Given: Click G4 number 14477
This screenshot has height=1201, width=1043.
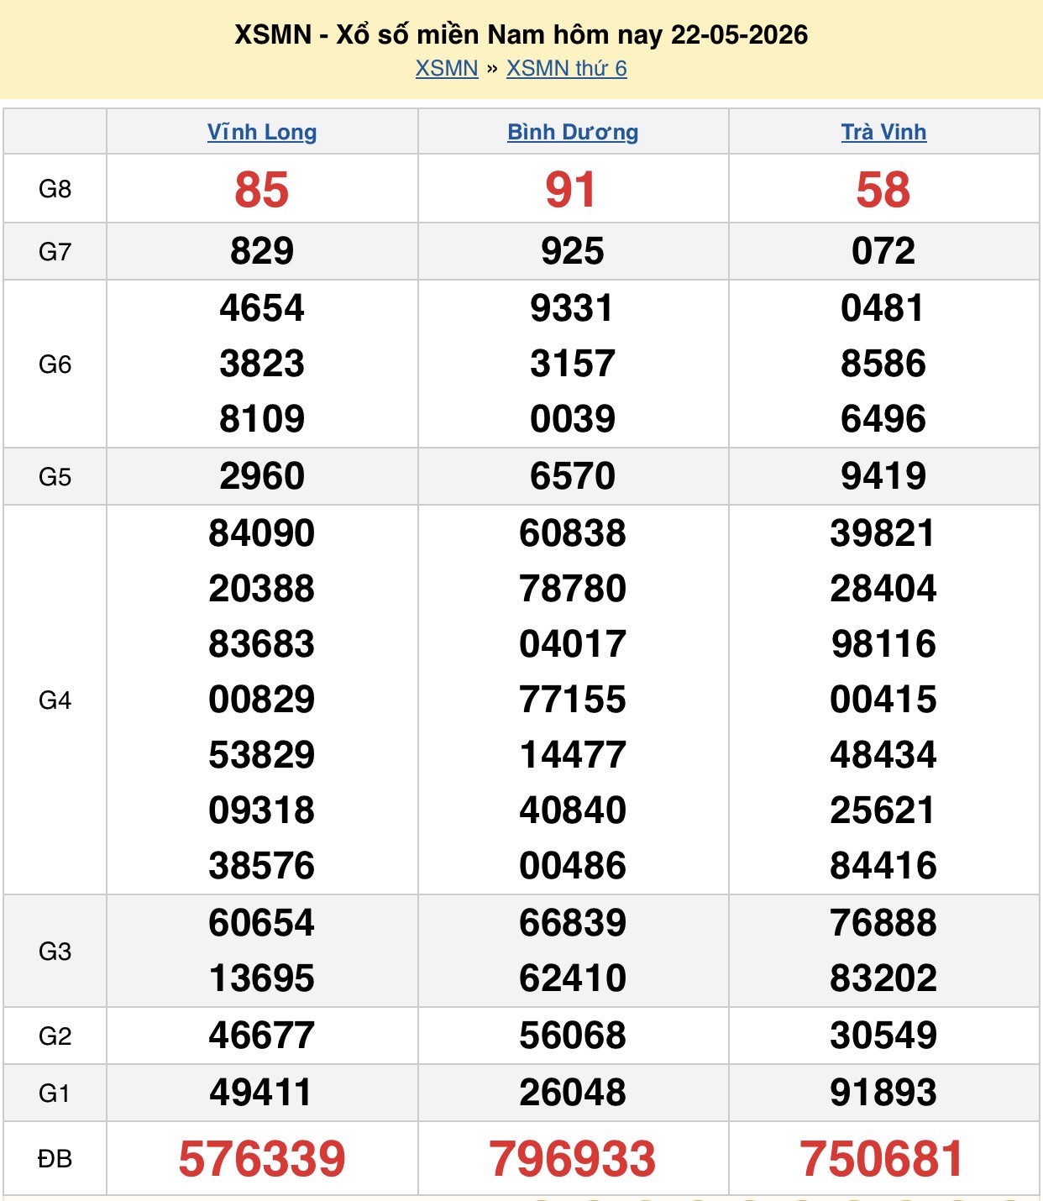Looking at the screenshot, I should (573, 755).
